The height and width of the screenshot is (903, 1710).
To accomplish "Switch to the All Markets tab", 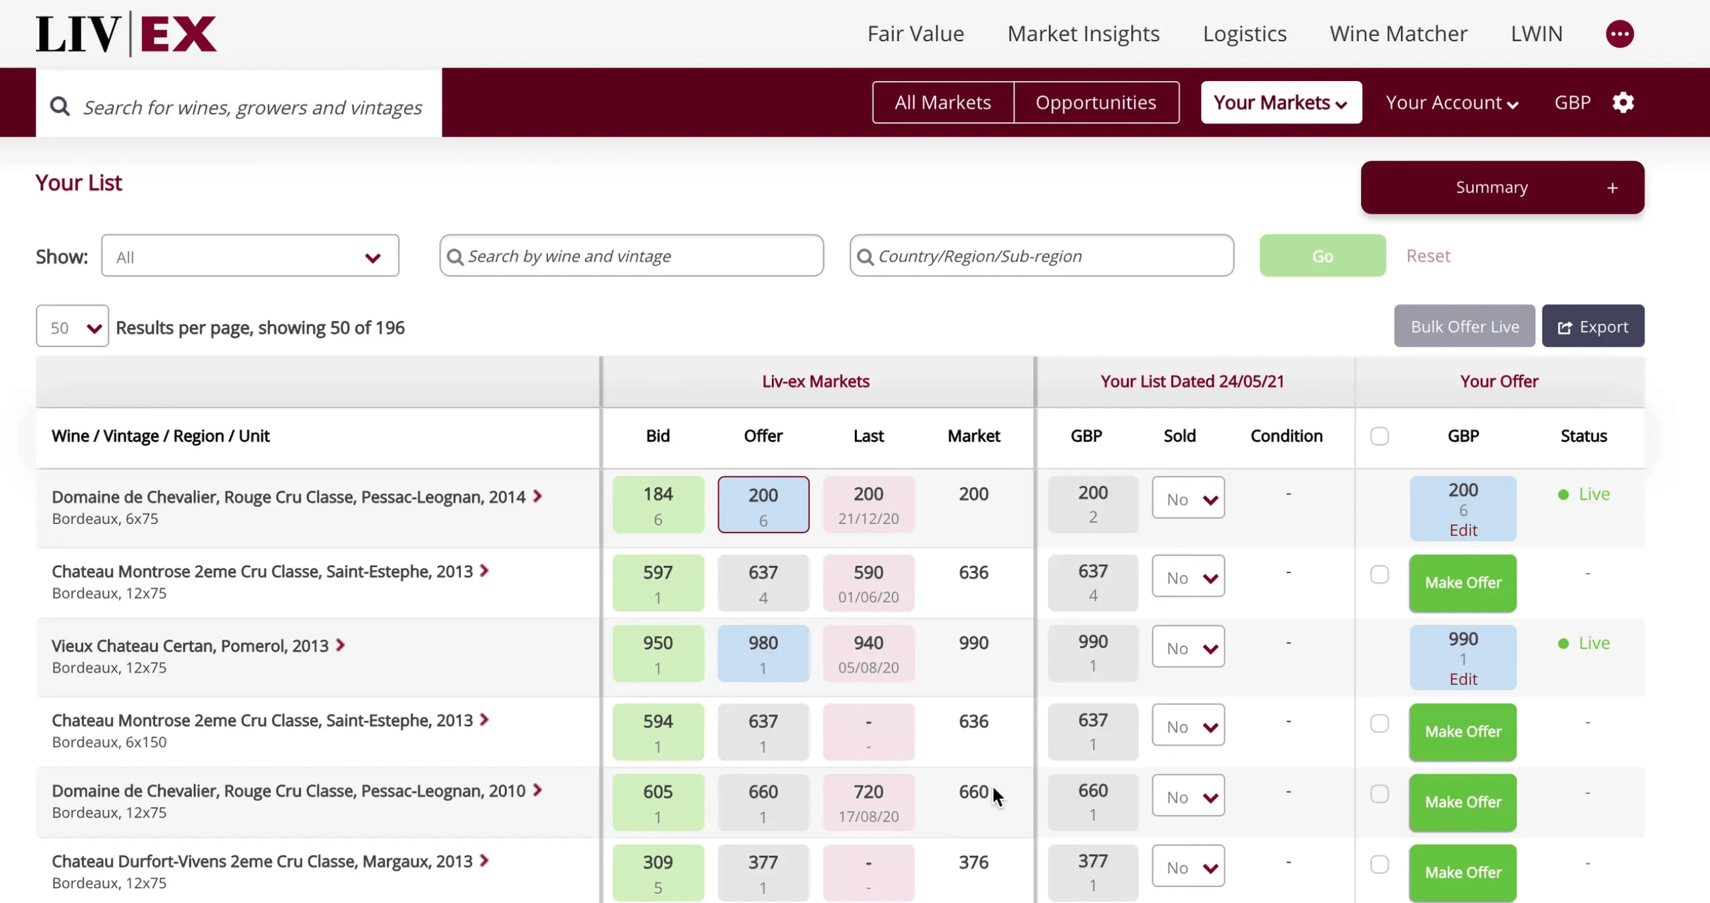I will click(943, 102).
